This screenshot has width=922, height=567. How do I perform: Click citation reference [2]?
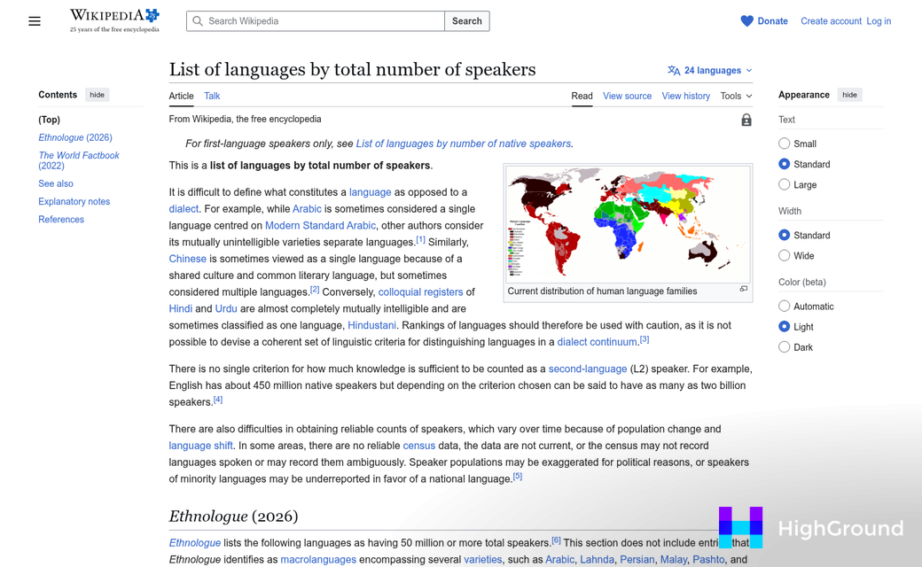[315, 290]
